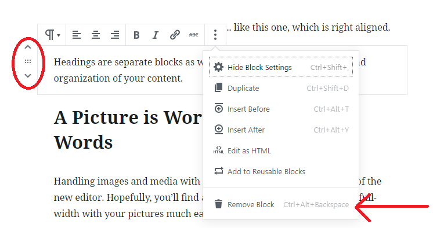Click paragraph "Handling images and media with"
Image resolution: width=433 pixels, height=228 pixels.
(x=127, y=181)
